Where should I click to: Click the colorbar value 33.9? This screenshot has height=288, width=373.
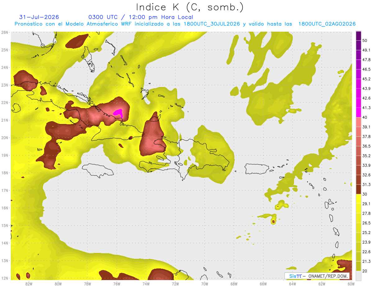pyautogui.click(x=366, y=165)
